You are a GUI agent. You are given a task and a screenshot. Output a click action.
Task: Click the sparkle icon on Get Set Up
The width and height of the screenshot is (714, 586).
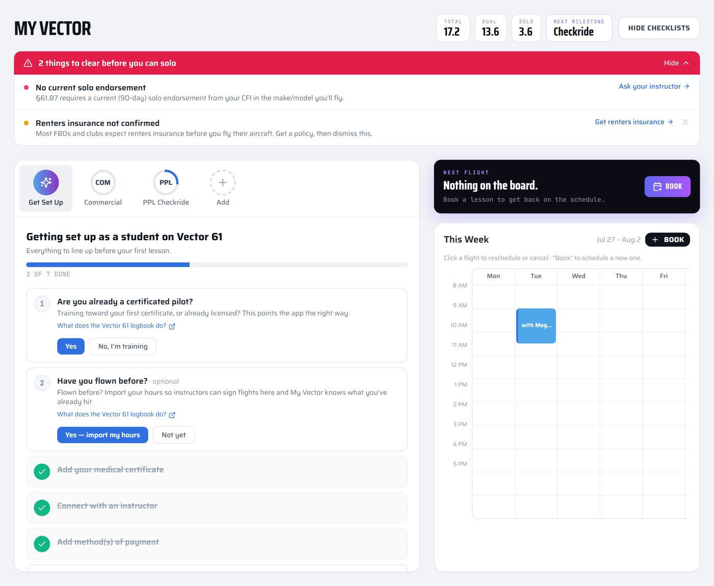pyautogui.click(x=46, y=182)
